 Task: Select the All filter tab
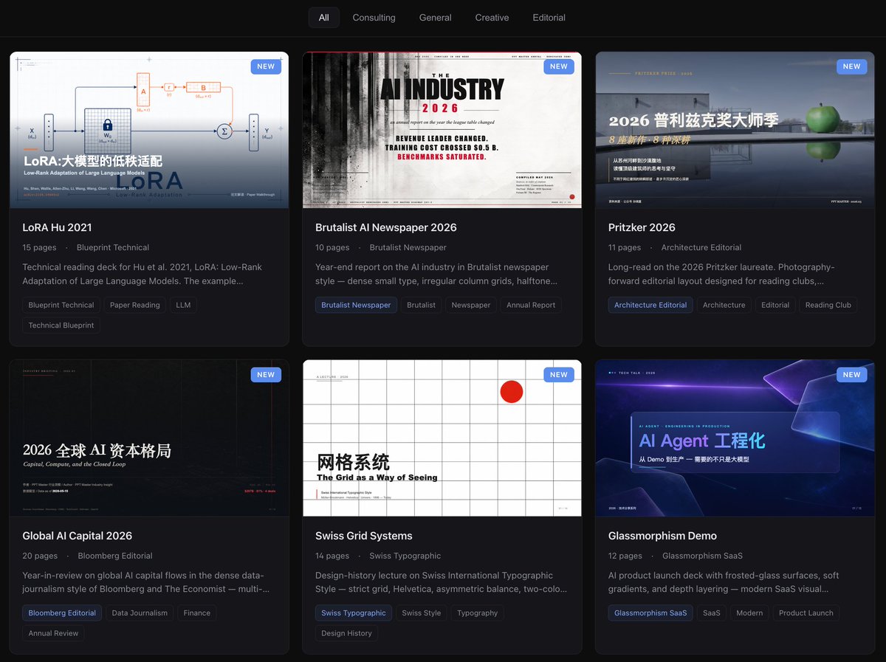pos(323,18)
